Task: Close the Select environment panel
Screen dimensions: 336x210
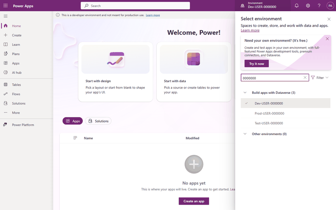Action: coord(329,19)
